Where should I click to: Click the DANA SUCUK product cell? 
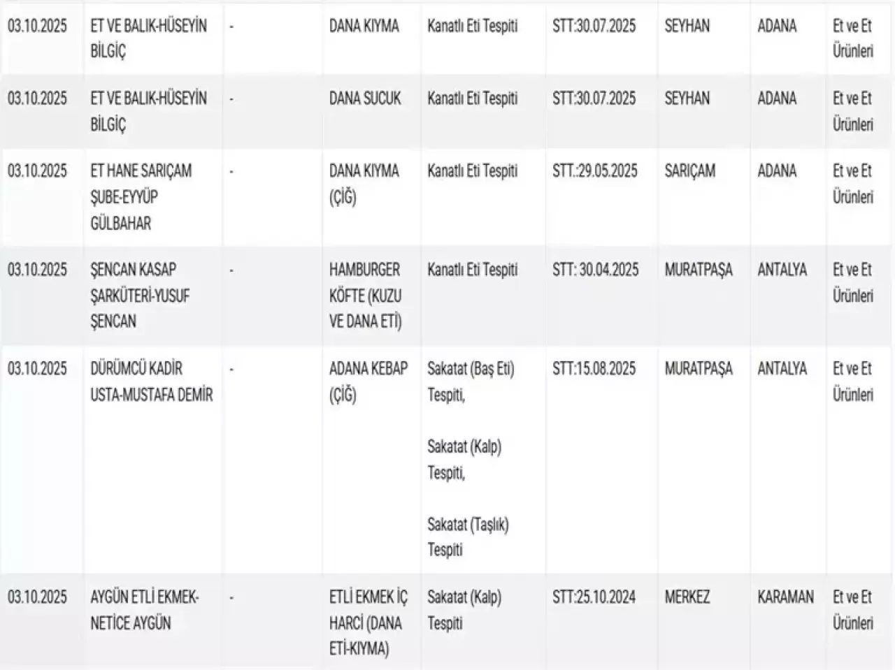tap(365, 99)
